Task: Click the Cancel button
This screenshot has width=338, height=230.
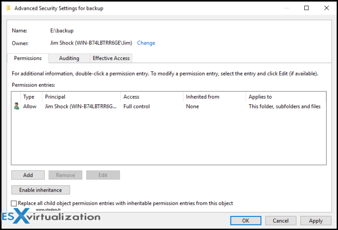Action: 281,221
